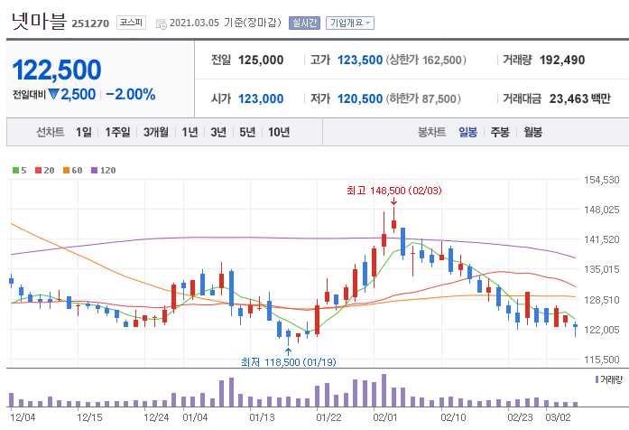Switch to the 일봉 candlestick chart
Image resolution: width=629 pixels, height=430 pixels.
pos(467,132)
